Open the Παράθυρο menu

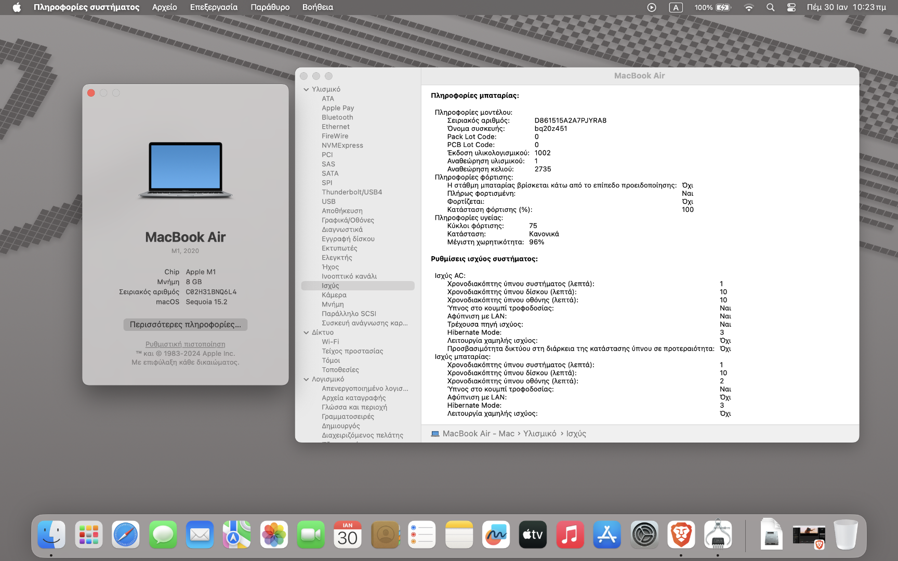pyautogui.click(x=270, y=7)
